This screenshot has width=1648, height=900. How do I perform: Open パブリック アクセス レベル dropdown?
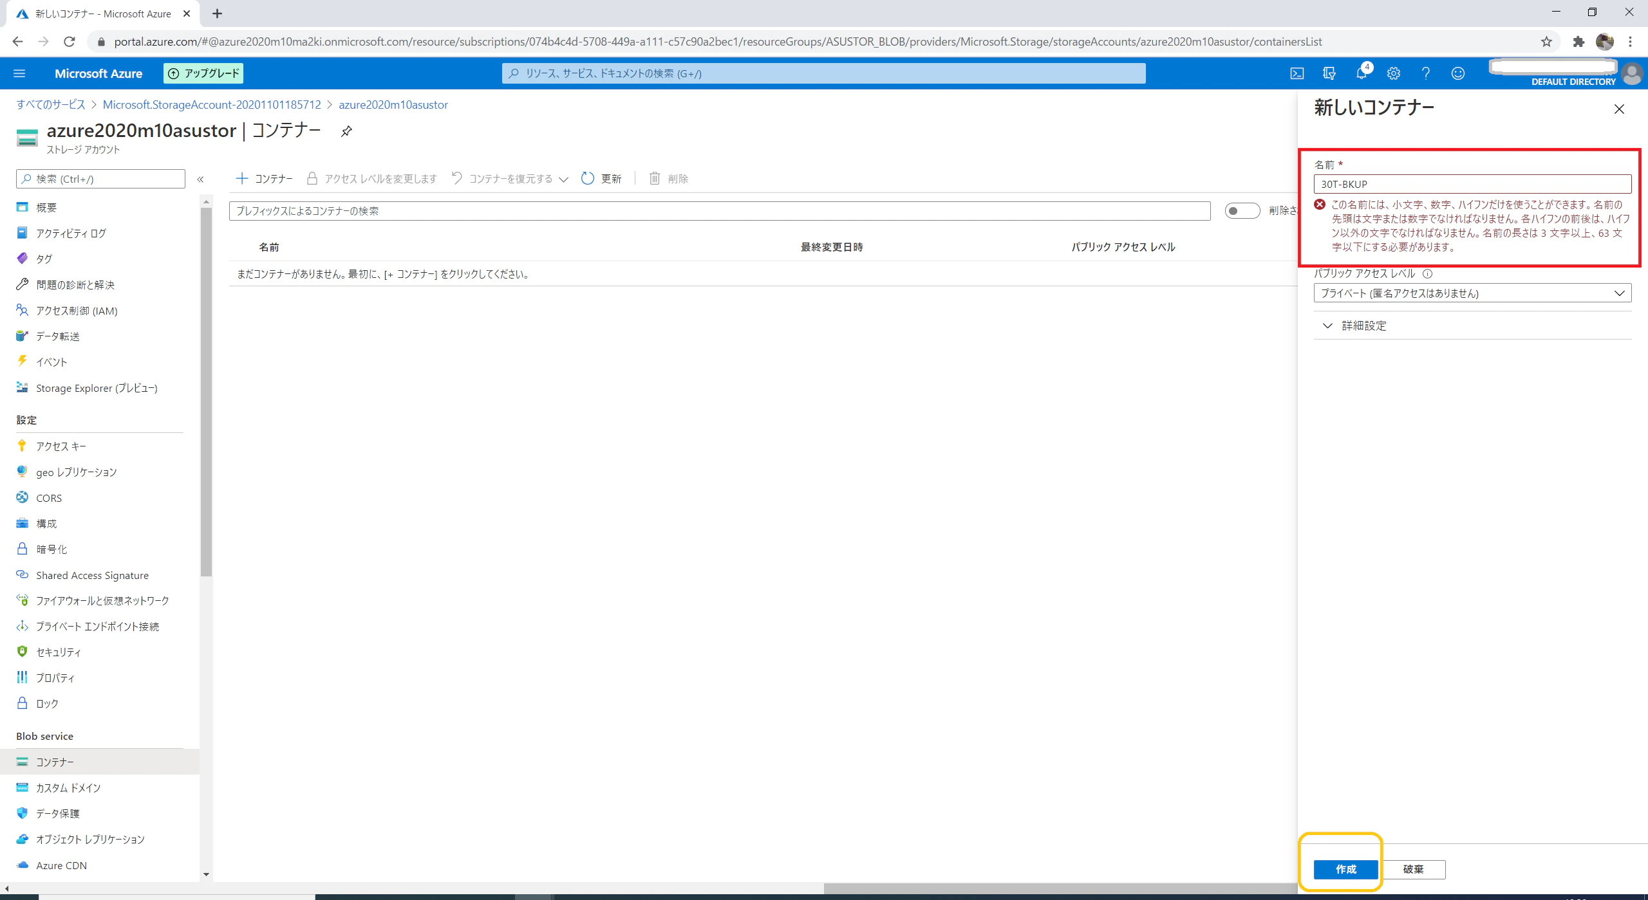coord(1472,293)
